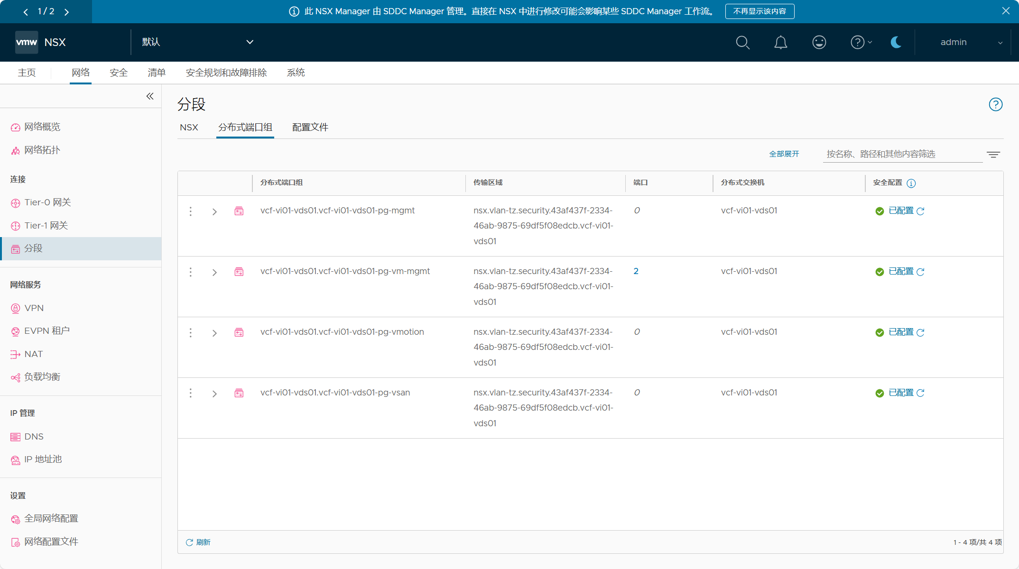Click the network topology icon
1019x569 pixels.
15,150
